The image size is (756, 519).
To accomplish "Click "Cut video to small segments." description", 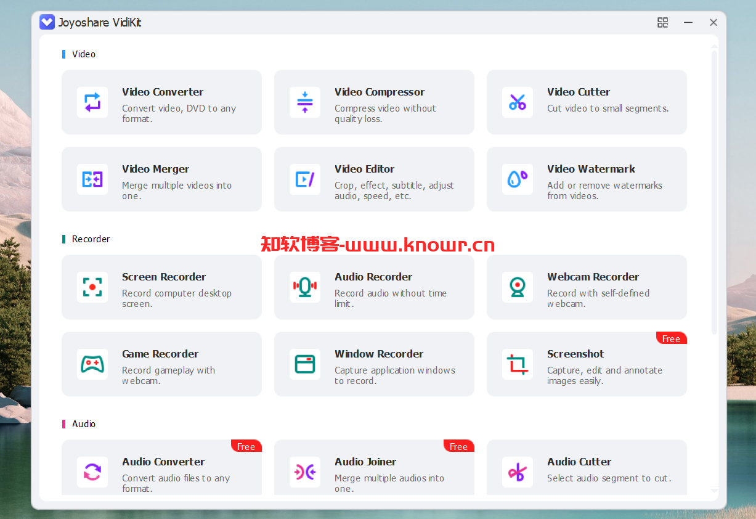I will pyautogui.click(x=608, y=108).
